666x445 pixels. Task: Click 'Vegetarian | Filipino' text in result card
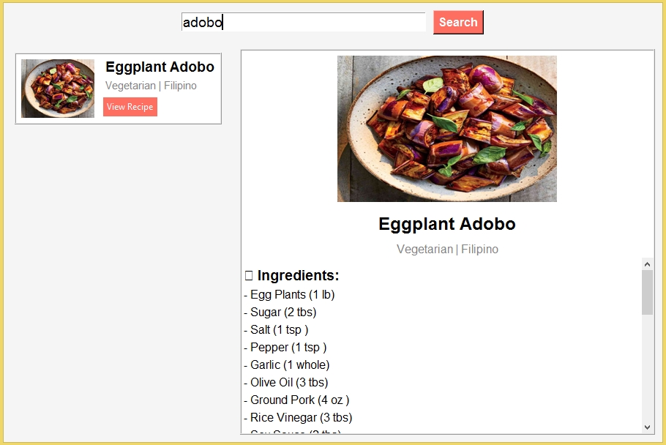(151, 86)
